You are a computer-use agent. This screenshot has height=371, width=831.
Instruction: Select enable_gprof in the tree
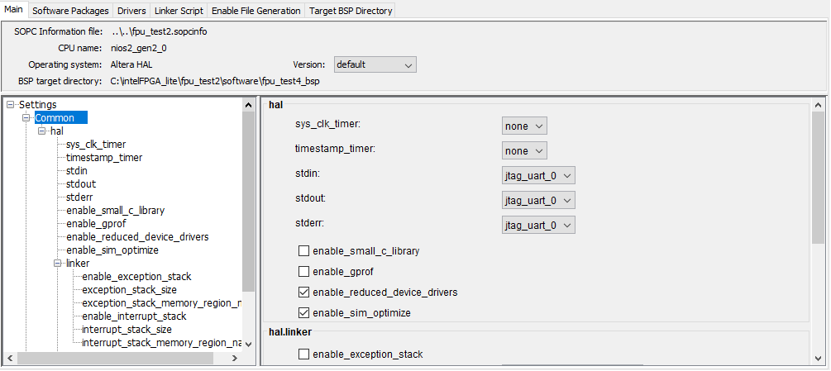(96, 223)
